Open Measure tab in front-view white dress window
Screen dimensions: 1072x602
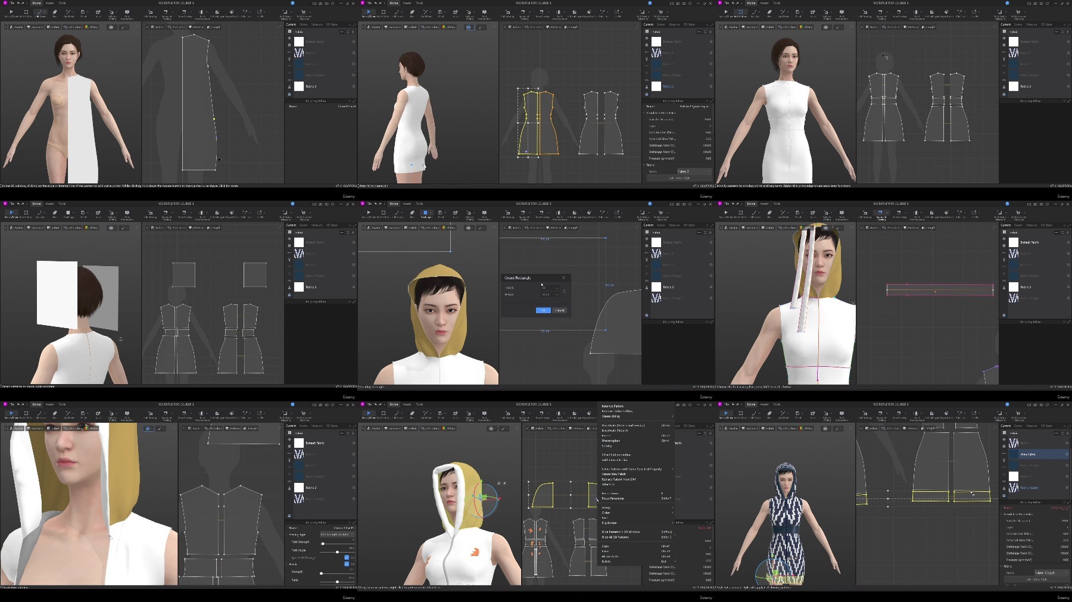(1032, 24)
